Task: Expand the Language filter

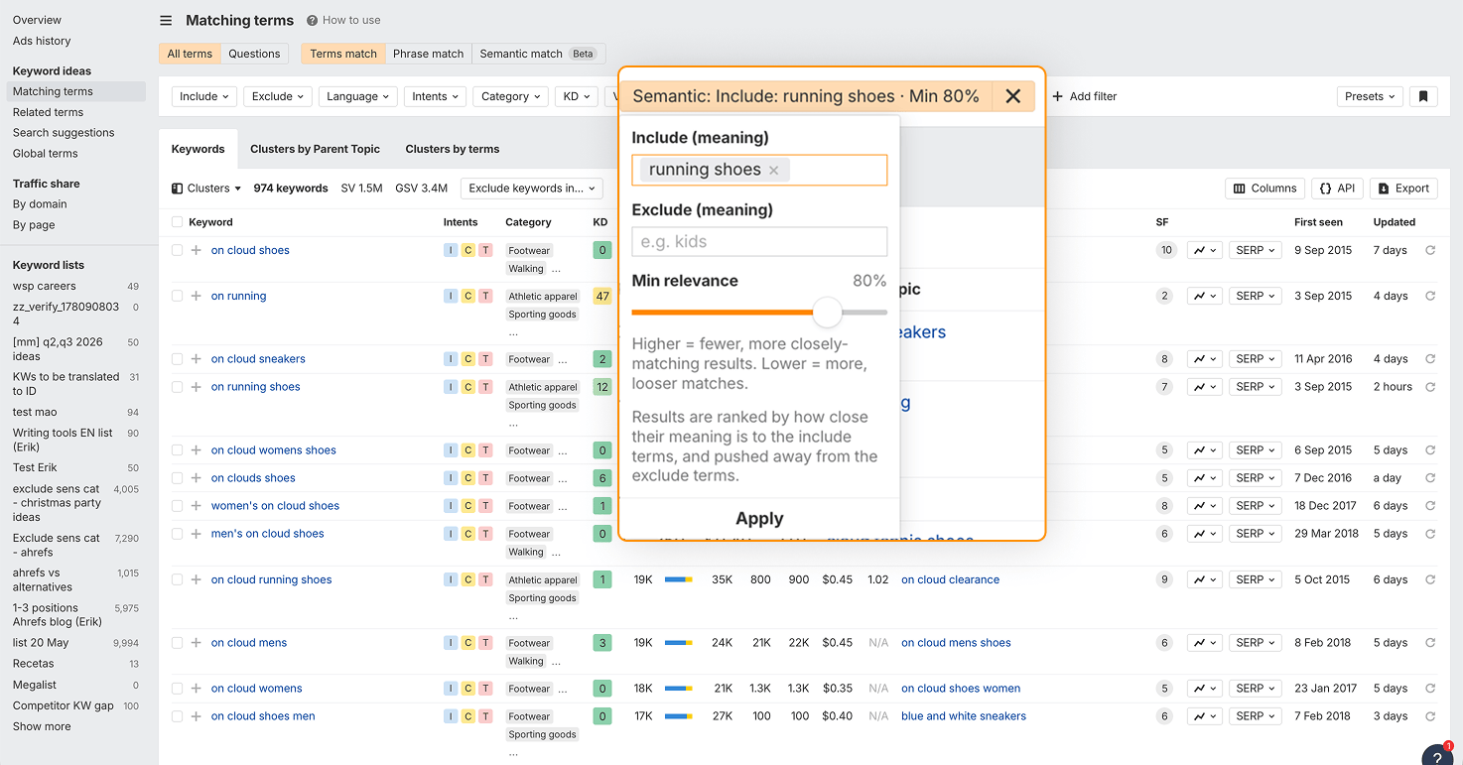Action: pos(358,96)
